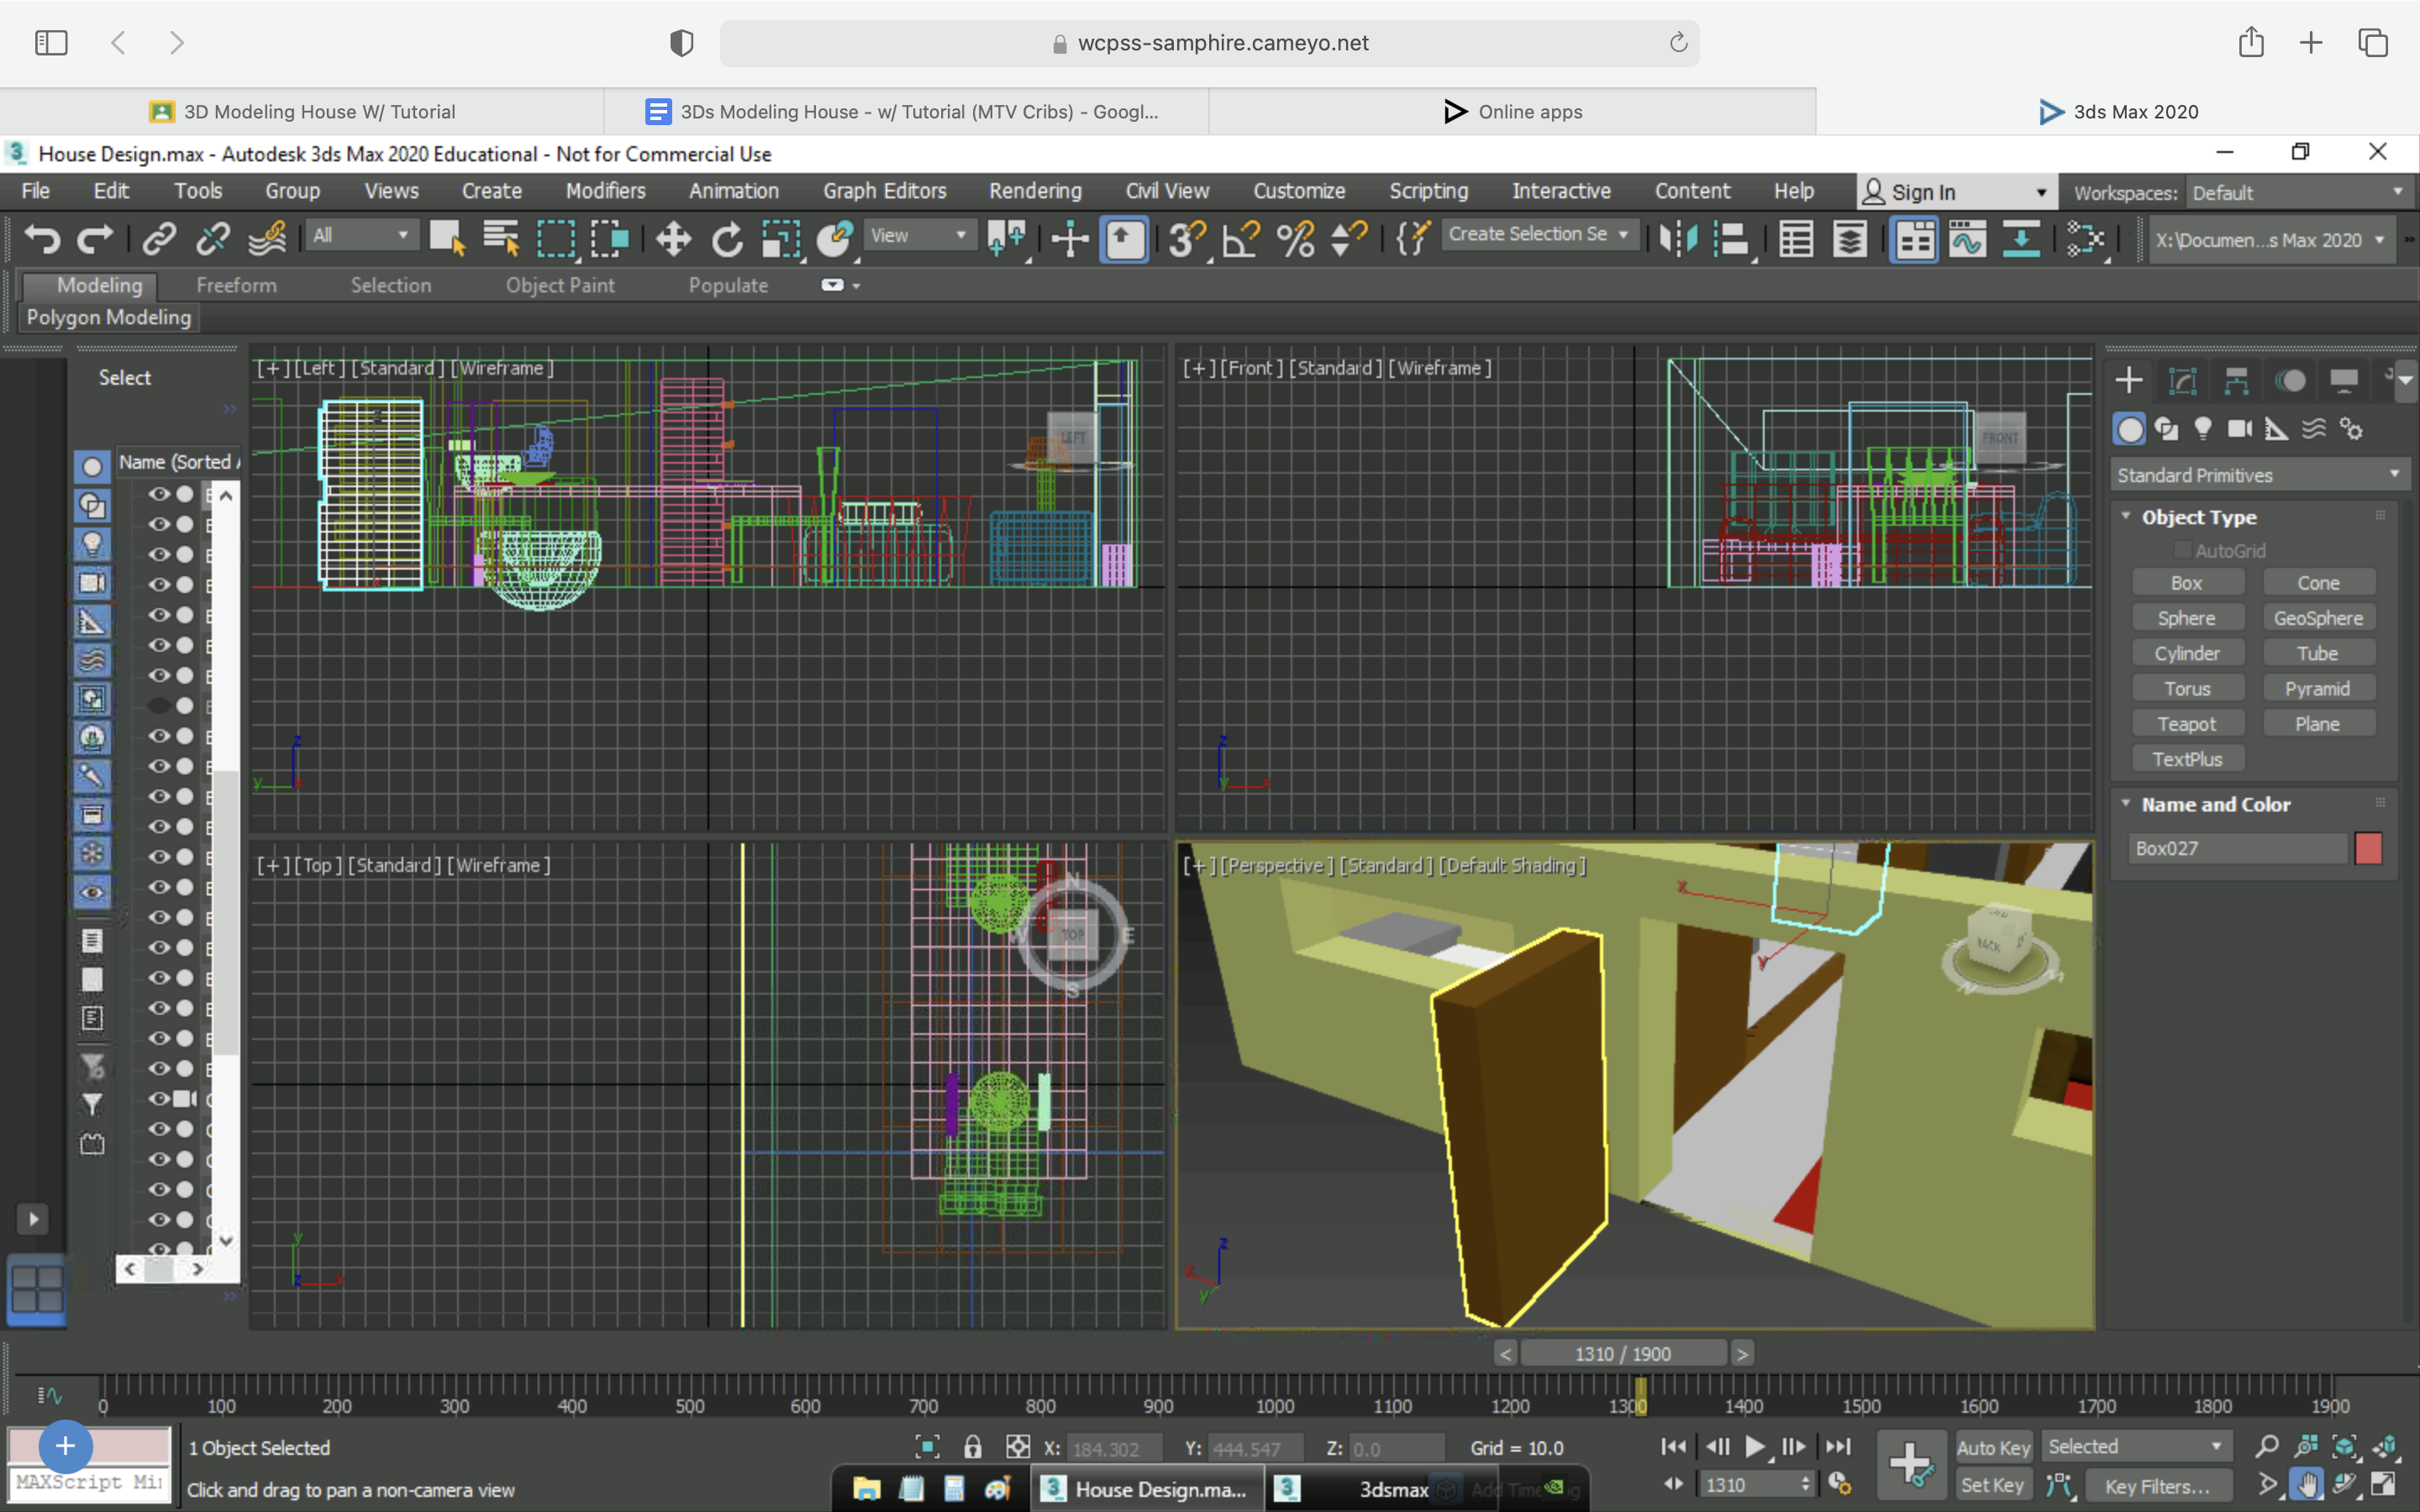Enable the Snaps Toggle magnet icon
The image size is (2420, 1512).
coord(1187,239)
